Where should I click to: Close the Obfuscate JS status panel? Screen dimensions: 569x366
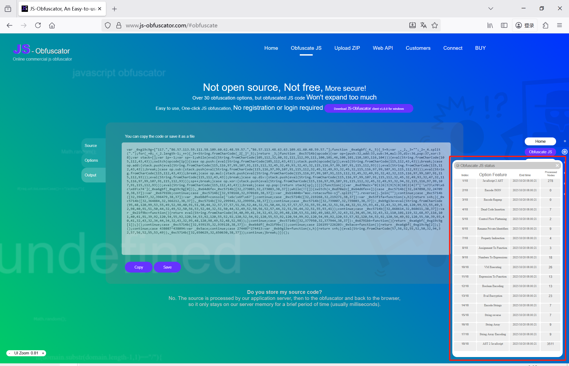point(557,165)
